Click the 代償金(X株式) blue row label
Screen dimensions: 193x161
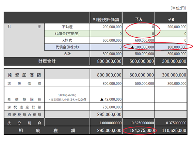point(67,47)
